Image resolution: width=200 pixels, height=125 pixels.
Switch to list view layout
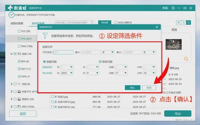pos(184,23)
